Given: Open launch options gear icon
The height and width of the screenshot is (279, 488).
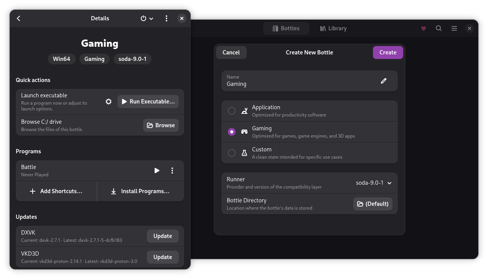Looking at the screenshot, I should click(x=109, y=102).
